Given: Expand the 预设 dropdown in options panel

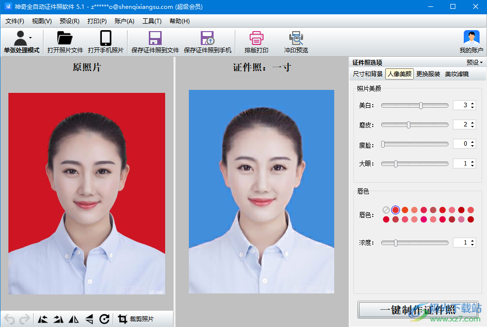Looking at the screenshot, I should (x=475, y=62).
